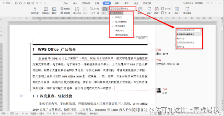Click the 万涛 avatar in the 补充 comment
Screen dimensions: 224x116
pyautogui.click(x=159, y=90)
